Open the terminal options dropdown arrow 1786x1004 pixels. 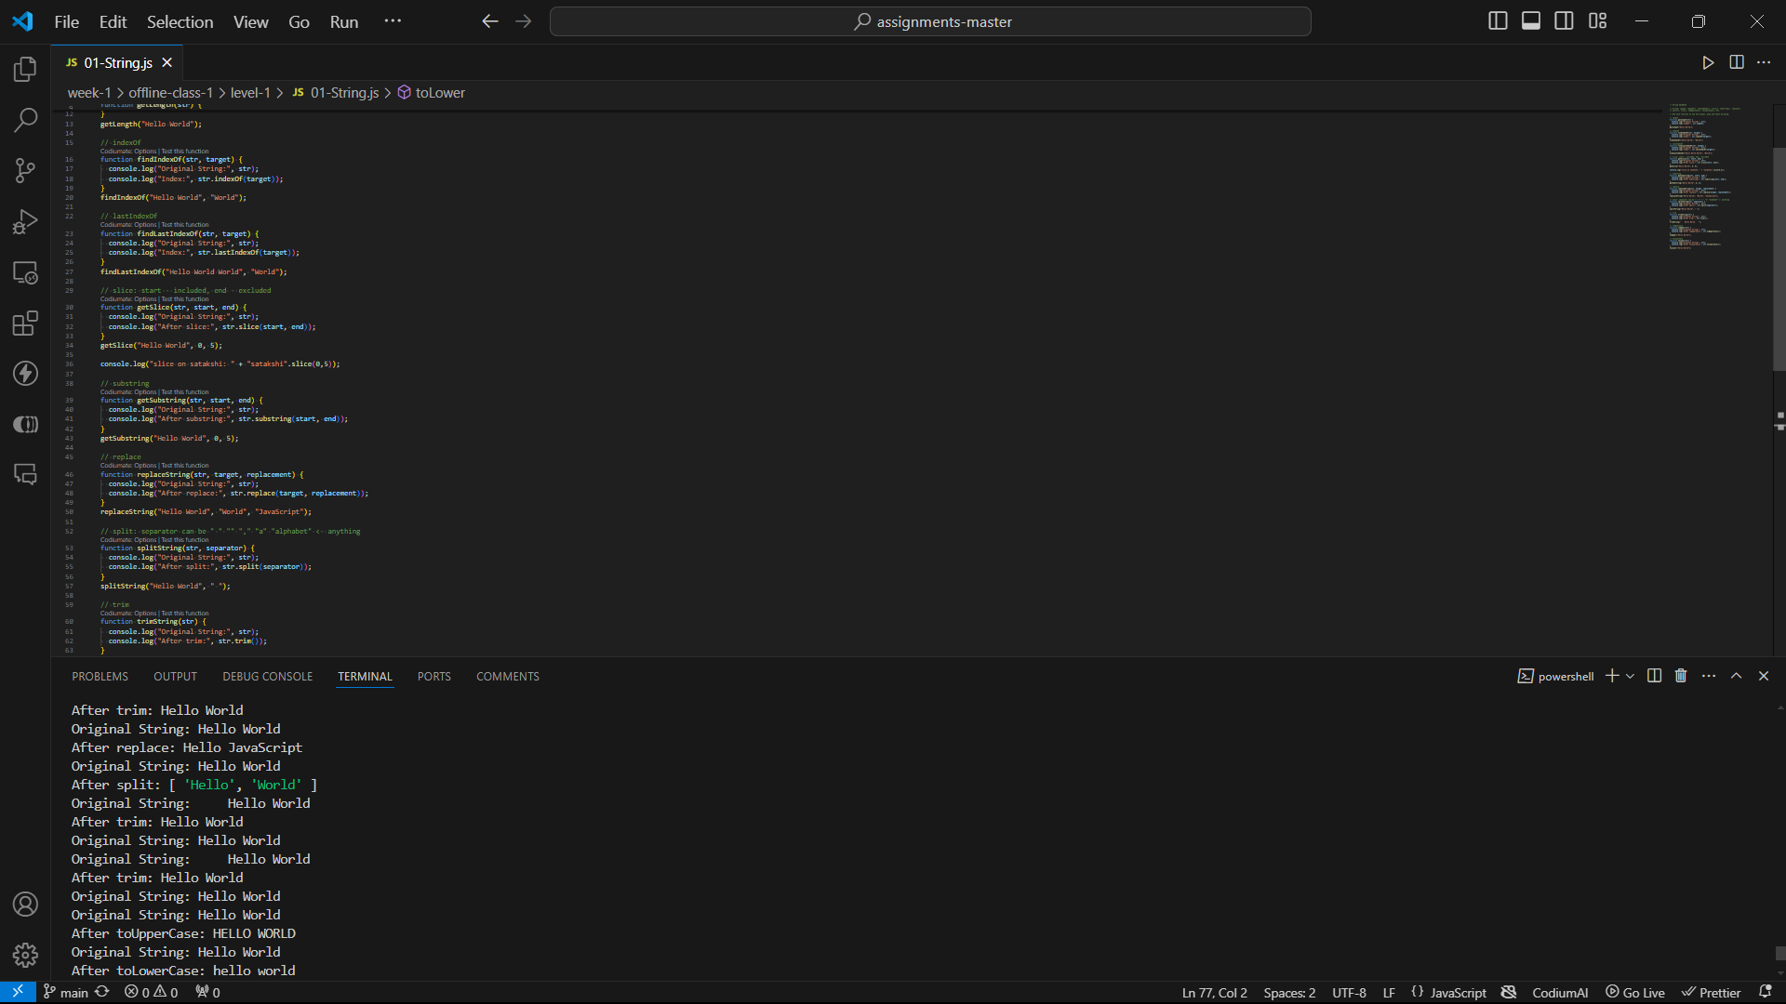tap(1629, 677)
